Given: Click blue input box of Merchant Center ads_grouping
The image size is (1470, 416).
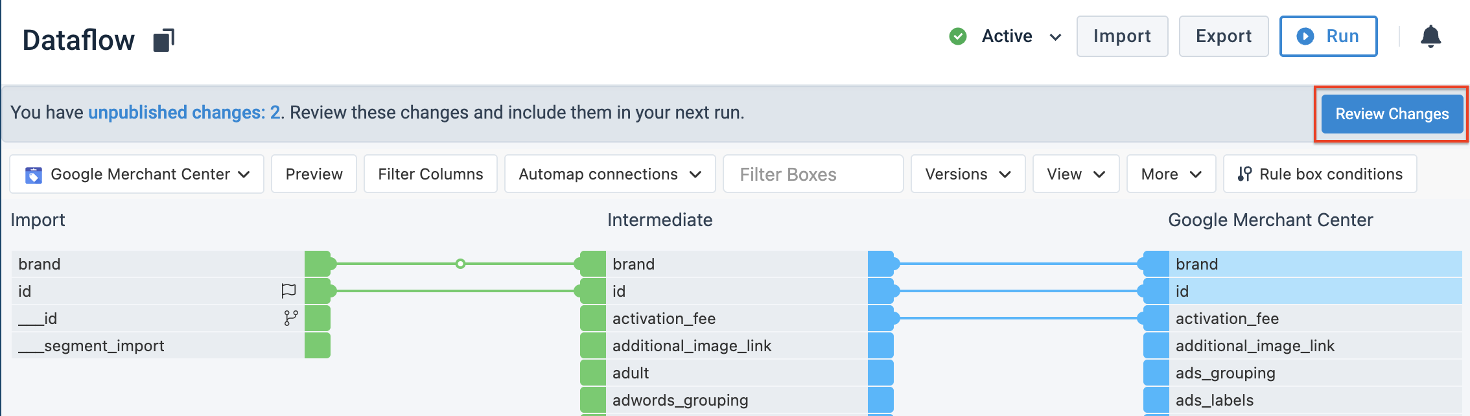Looking at the screenshot, I should 1156,373.
